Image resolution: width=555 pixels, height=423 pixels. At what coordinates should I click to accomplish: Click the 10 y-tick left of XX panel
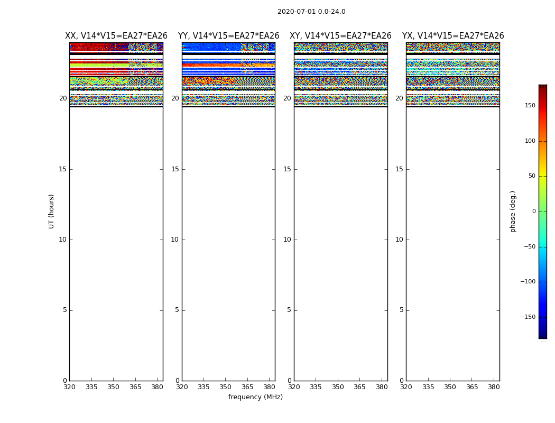pyautogui.click(x=63, y=240)
